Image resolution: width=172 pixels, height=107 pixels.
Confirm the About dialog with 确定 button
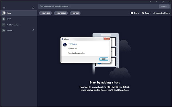pos(104,59)
